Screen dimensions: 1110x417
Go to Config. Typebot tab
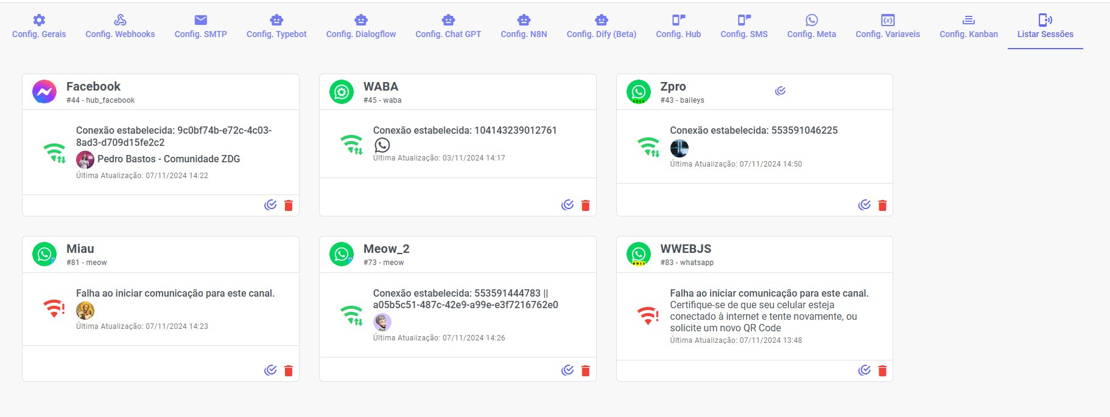pos(276,27)
